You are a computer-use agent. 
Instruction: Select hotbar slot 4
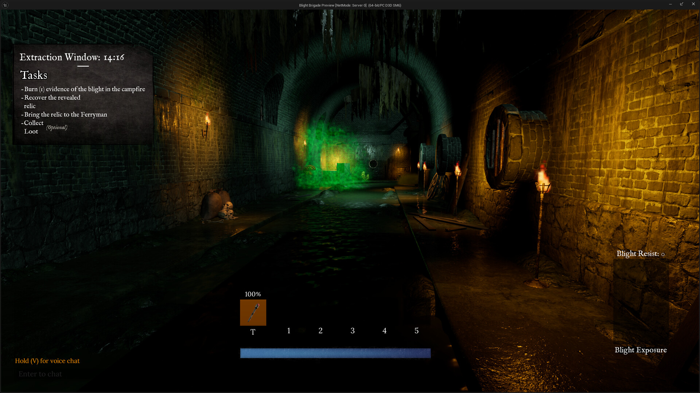pos(385,331)
